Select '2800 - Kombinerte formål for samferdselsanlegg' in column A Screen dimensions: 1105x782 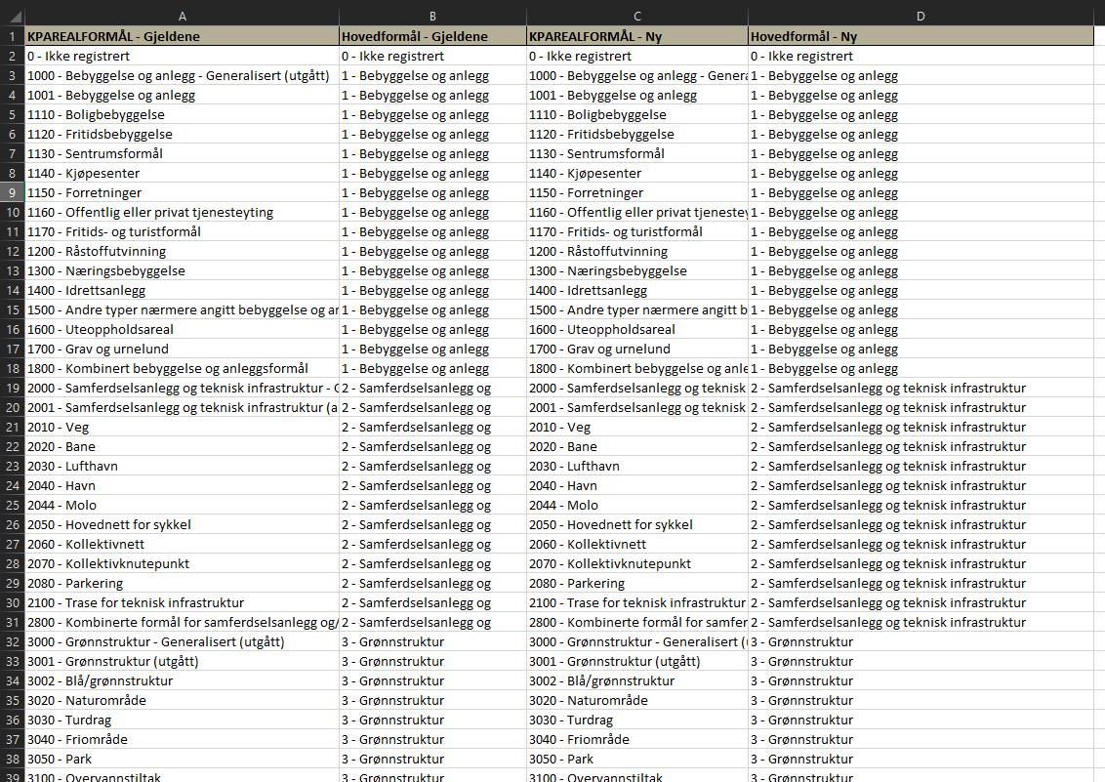point(182,623)
